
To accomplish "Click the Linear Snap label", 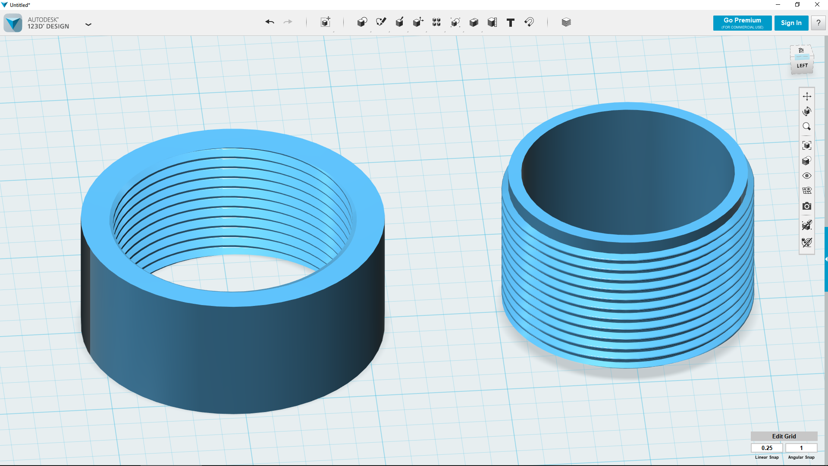I will tap(767, 457).
